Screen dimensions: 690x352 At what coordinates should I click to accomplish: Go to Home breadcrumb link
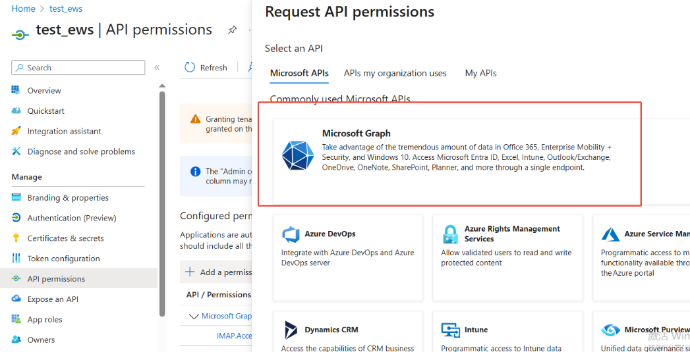click(24, 9)
